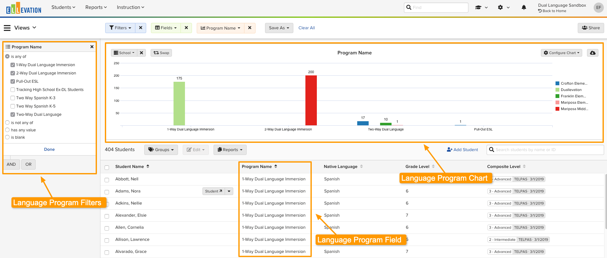Close the Program Name filter box
The width and height of the screenshot is (607, 258).
tap(92, 47)
